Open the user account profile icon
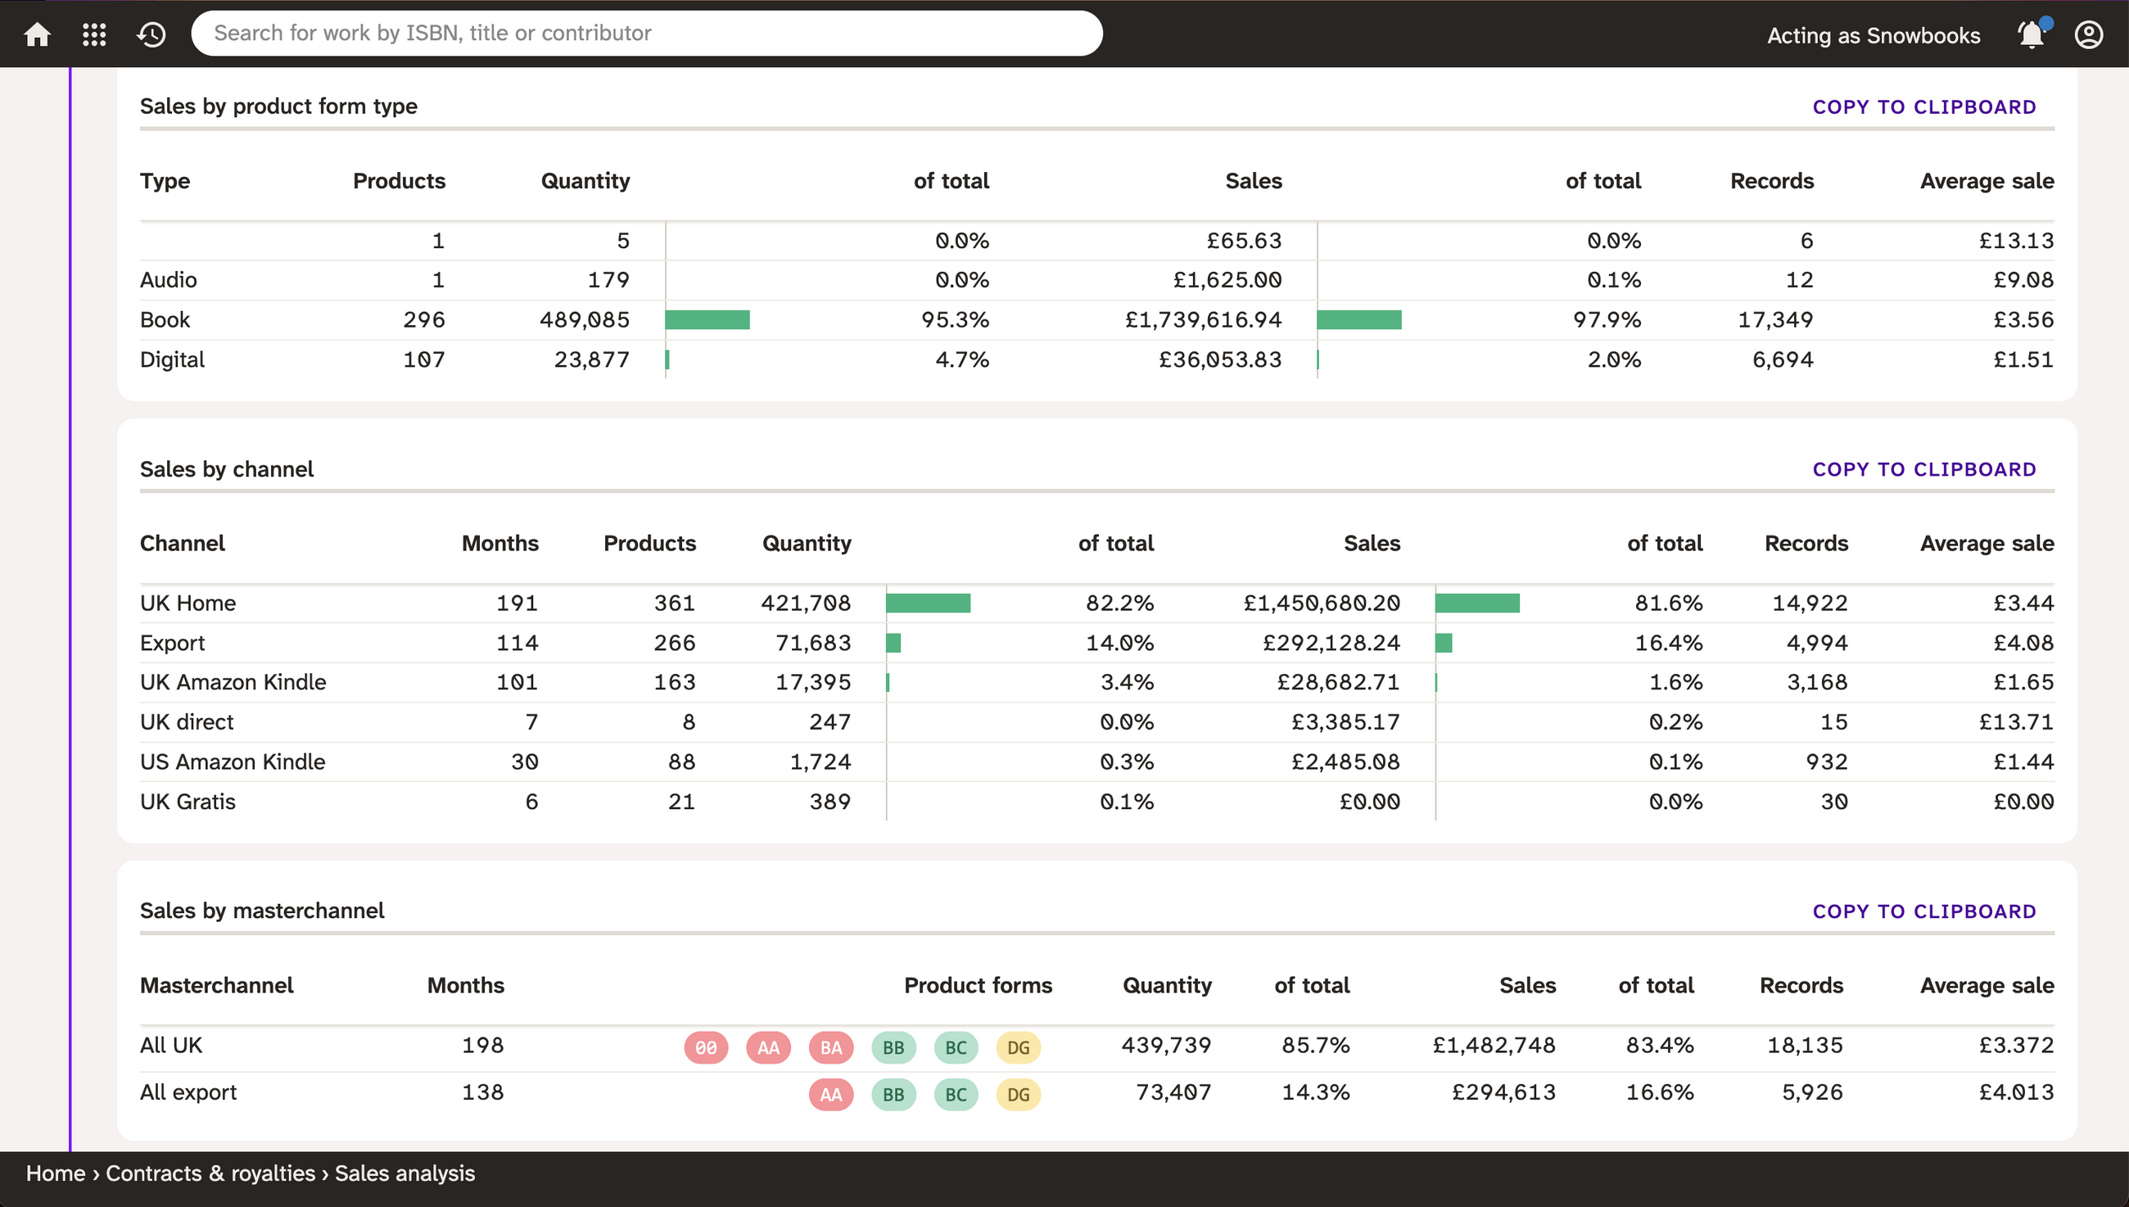 click(x=2088, y=35)
